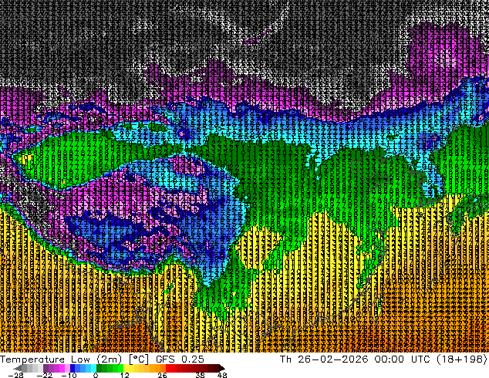Click the dark green legend swatch right of 0
The image size is (489, 378).
coord(99,368)
